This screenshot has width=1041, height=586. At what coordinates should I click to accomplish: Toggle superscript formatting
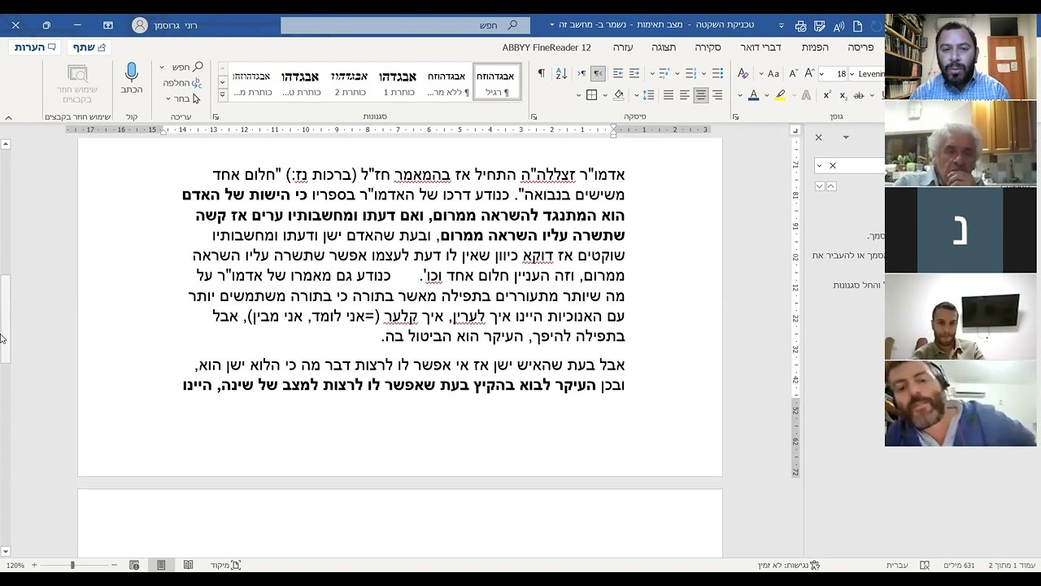827,95
